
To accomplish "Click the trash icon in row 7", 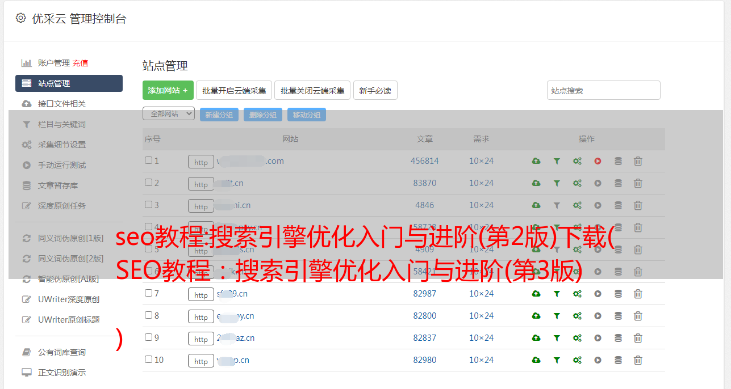I will (638, 294).
